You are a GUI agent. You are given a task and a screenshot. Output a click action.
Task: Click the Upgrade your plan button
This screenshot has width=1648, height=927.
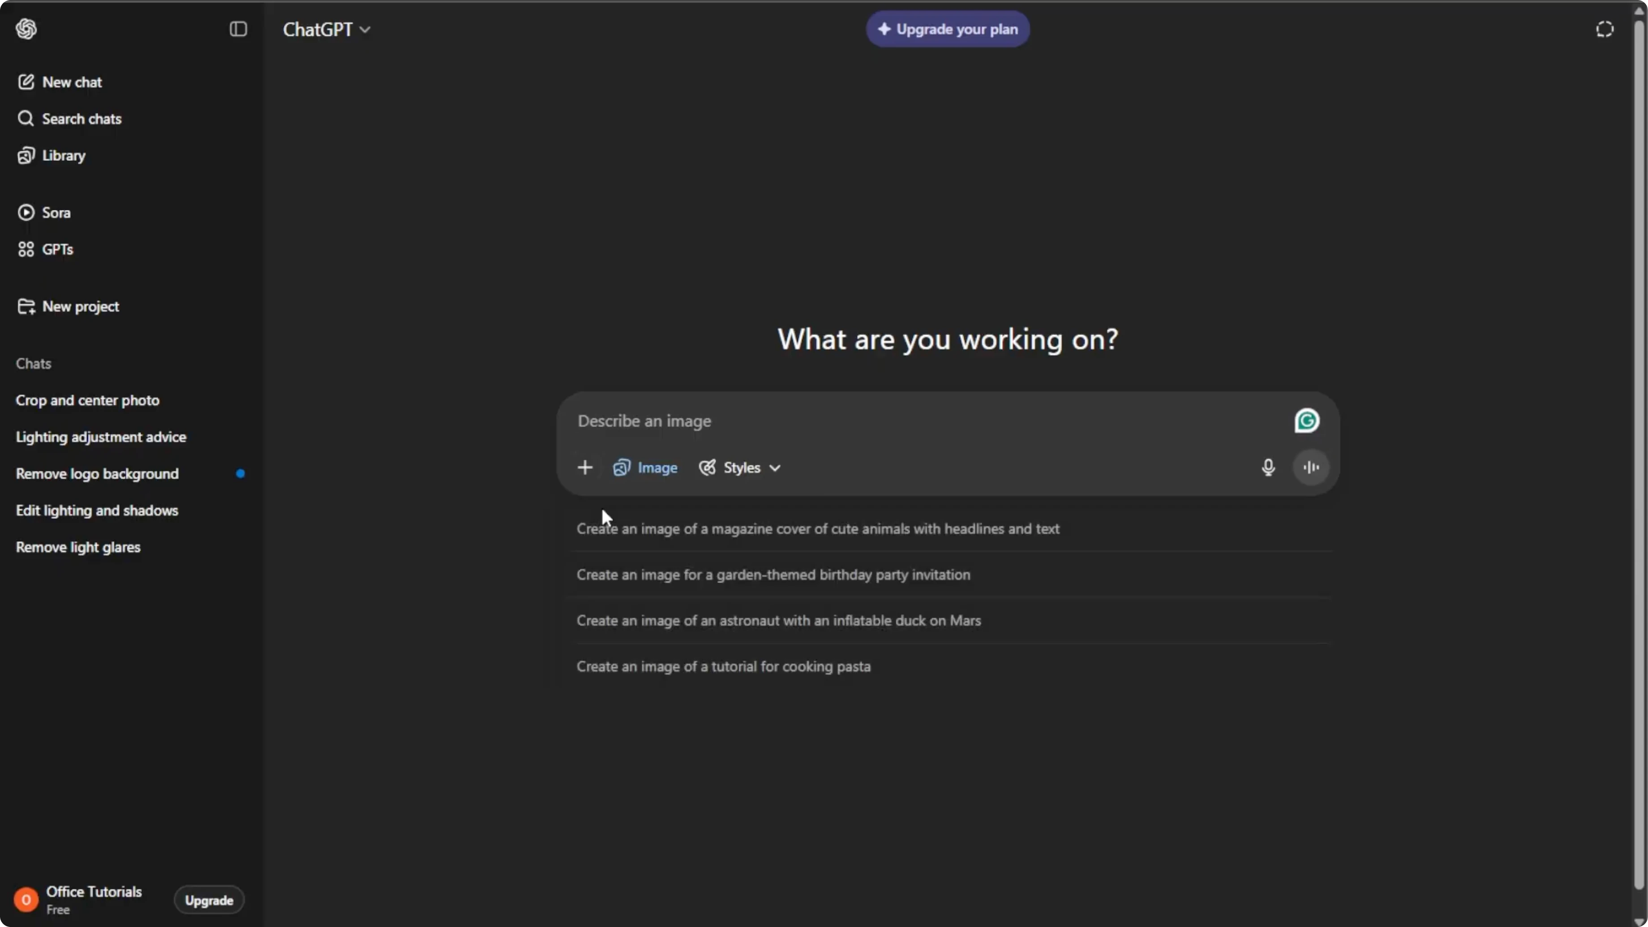[x=948, y=29]
